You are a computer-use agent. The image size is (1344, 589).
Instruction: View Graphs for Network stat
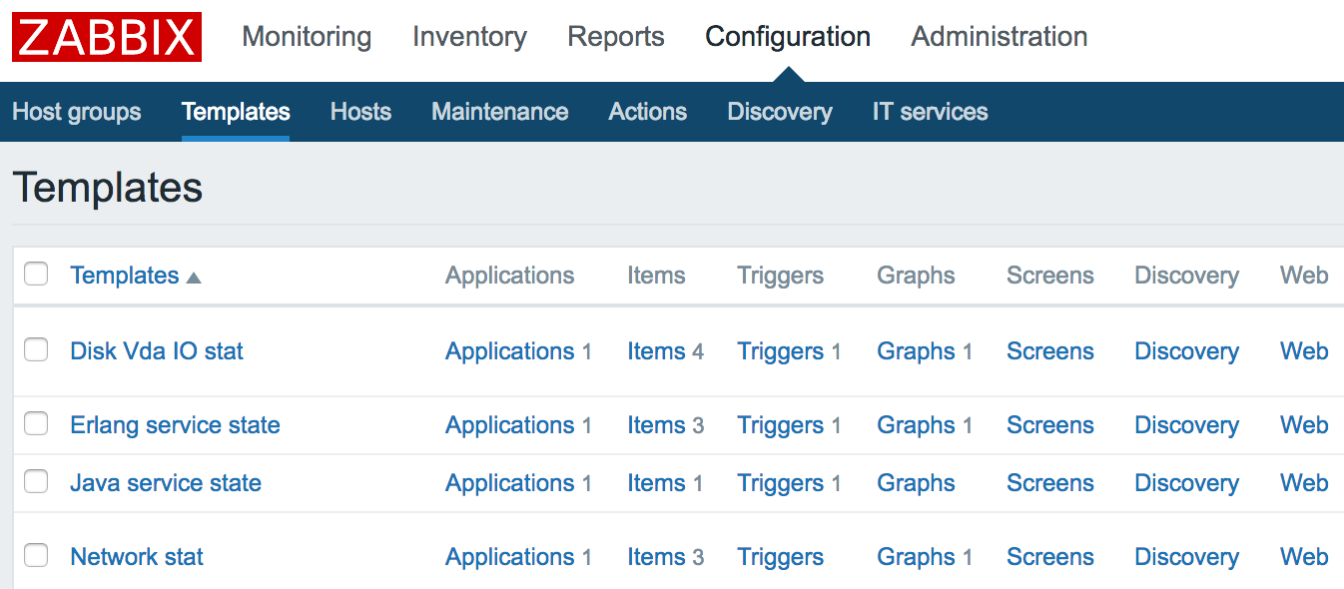click(916, 557)
